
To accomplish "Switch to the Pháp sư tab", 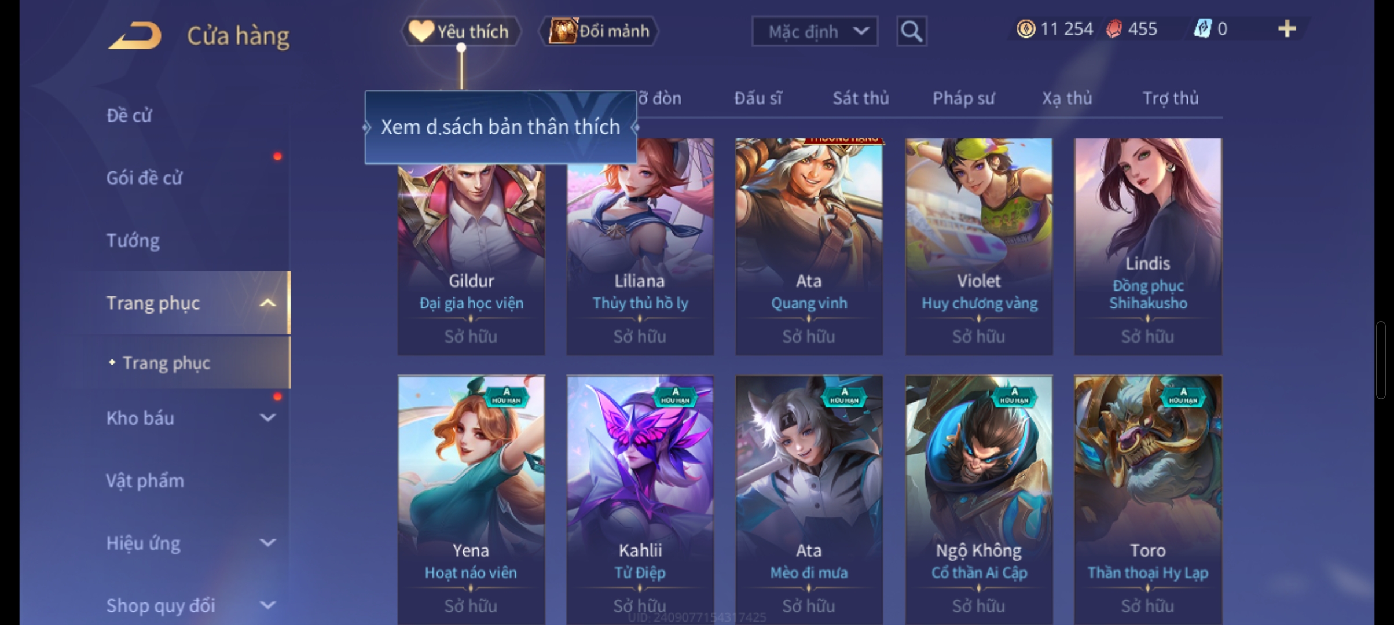I will 963,98.
